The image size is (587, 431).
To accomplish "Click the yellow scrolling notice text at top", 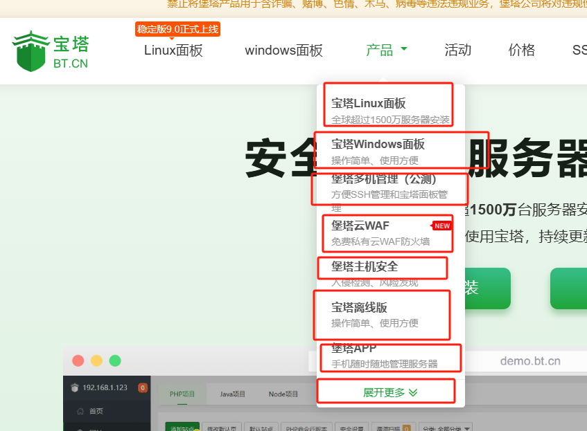I will (x=377, y=4).
